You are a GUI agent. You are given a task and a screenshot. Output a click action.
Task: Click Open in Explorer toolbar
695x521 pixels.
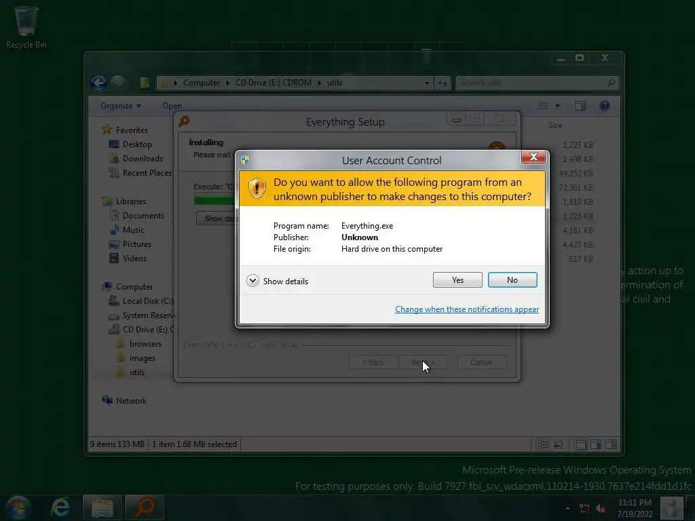point(172,105)
